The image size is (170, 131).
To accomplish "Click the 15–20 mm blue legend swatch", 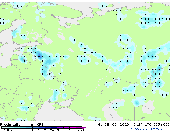I will 42,128.
